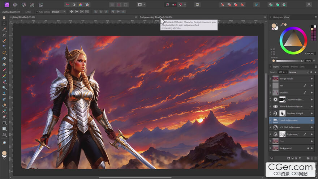Open the Layers panel options menu
This screenshot has width=318, height=179.
point(315,67)
